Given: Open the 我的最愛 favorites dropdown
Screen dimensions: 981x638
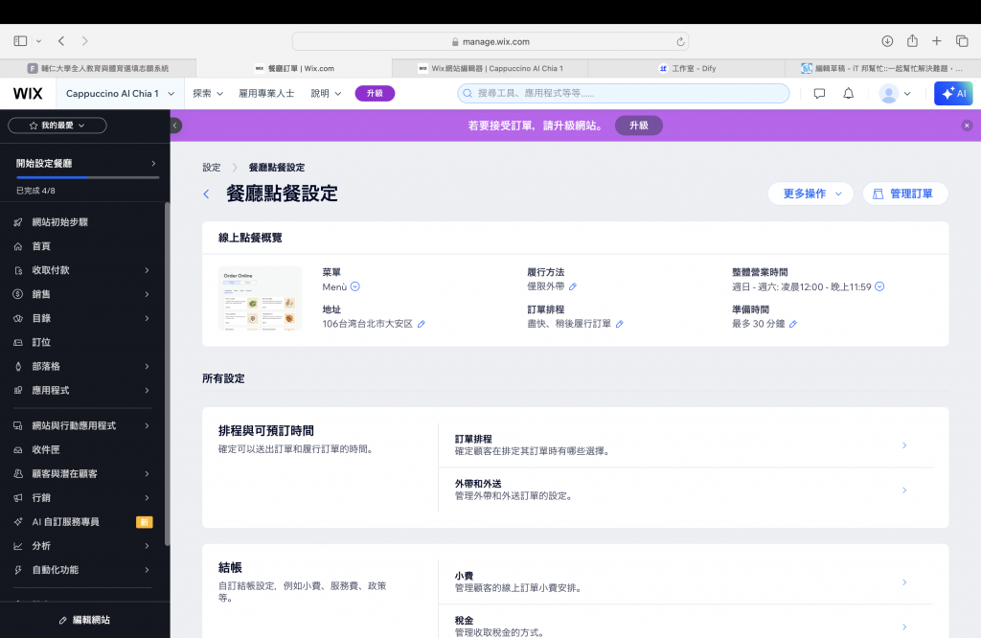Looking at the screenshot, I should tap(57, 125).
